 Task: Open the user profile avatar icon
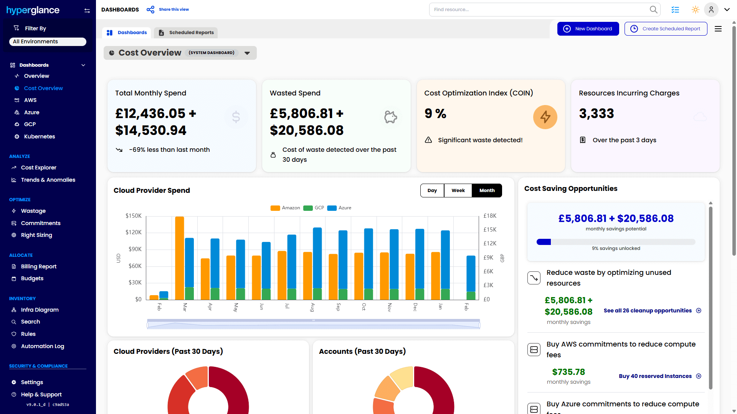[x=711, y=10]
